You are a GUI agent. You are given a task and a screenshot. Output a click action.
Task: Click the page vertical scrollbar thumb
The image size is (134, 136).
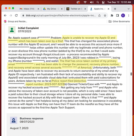click(x=131, y=74)
